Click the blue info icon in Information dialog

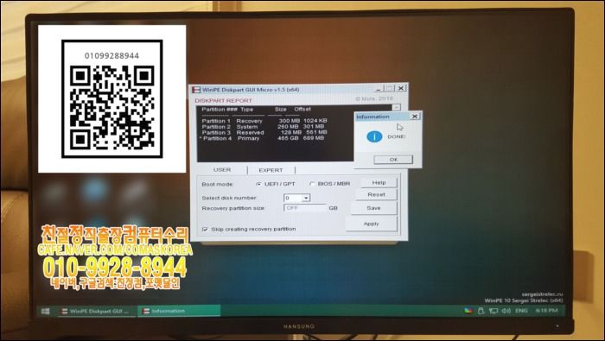[x=374, y=136]
